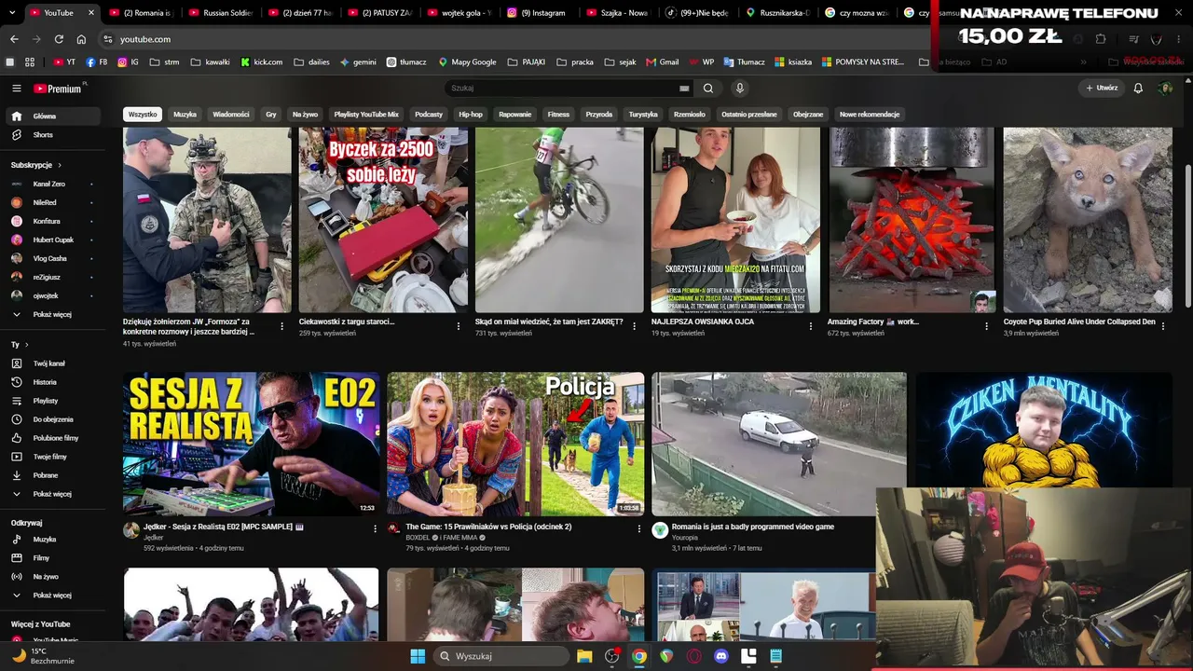Open the YouTube guide hamburger menu
Screen dimensions: 1193x671
point(17,89)
